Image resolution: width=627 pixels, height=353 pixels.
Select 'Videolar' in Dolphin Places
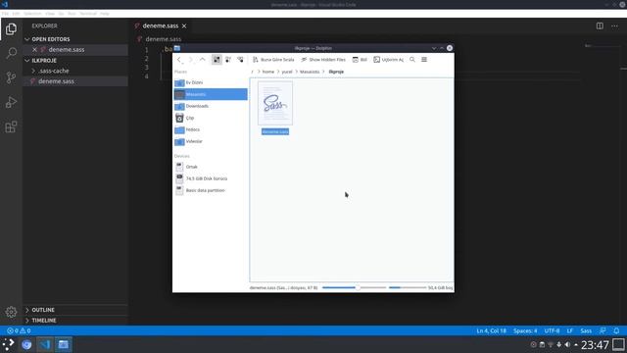tap(211, 141)
